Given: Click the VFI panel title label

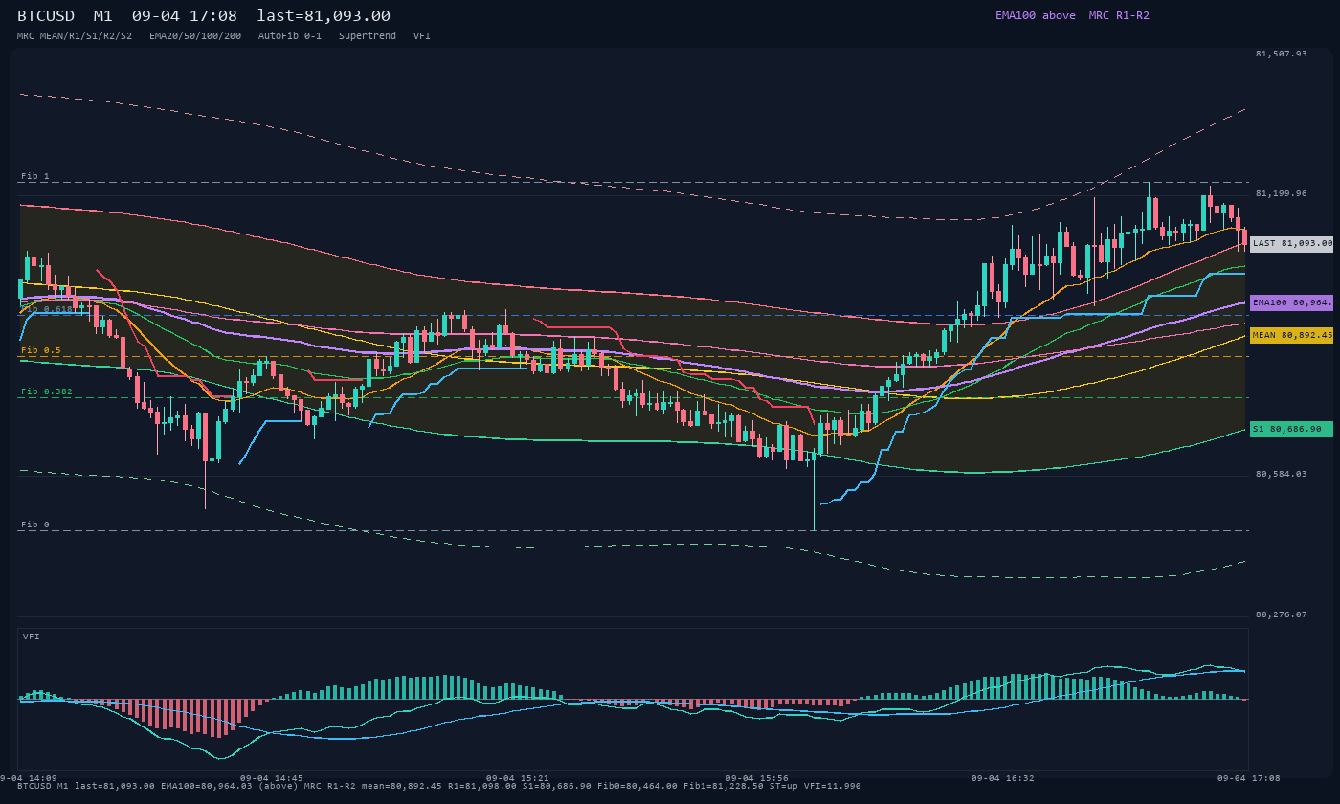Looking at the screenshot, I should click(x=32, y=636).
